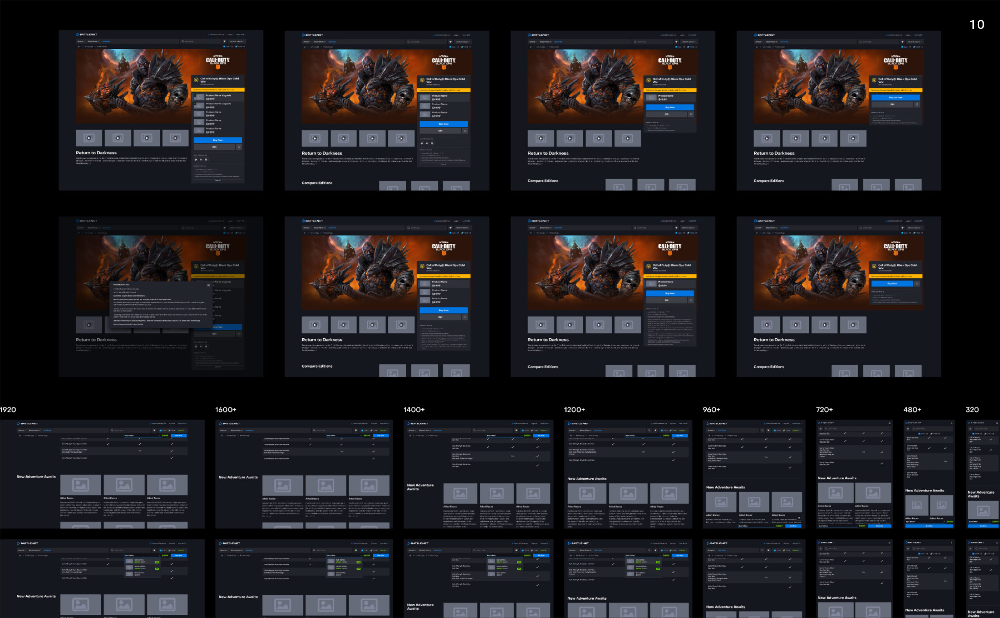Select the first product option in the three-product top mockup
Image resolution: width=1000 pixels, height=618 pixels.
(444, 98)
